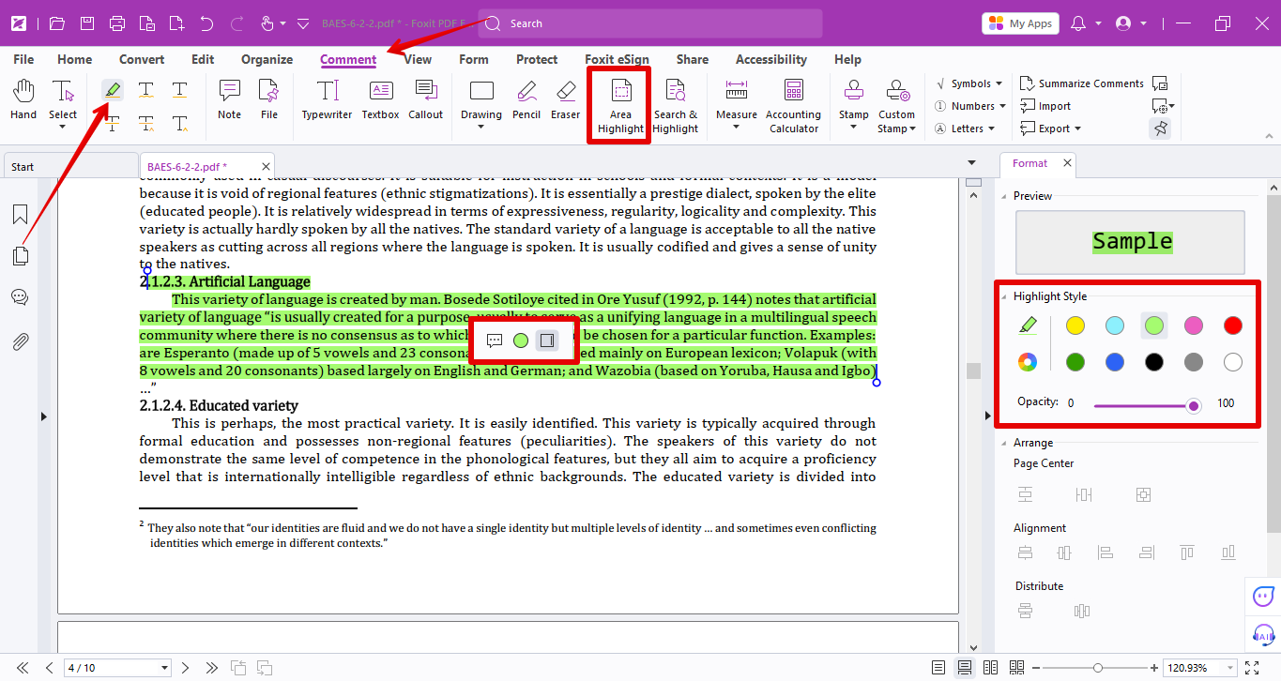The height and width of the screenshot is (681, 1281).
Task: Add a note in the floating highlight toolbar
Action: (495, 340)
